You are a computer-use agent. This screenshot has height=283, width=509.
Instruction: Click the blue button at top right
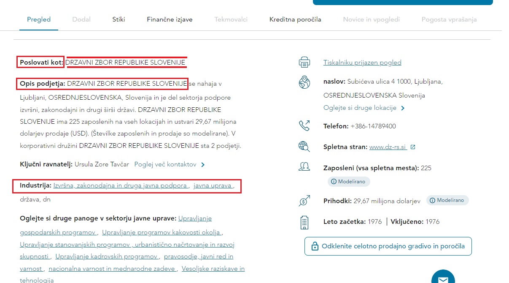(403, 2)
